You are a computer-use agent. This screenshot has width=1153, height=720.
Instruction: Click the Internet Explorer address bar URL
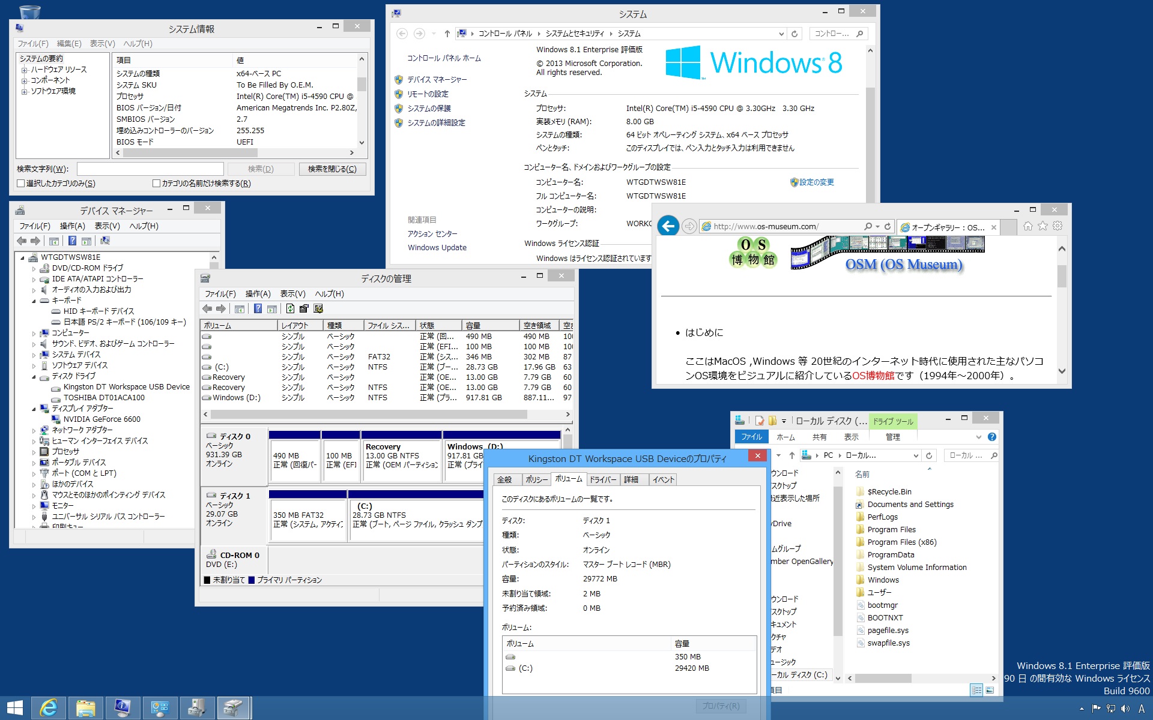(x=766, y=226)
